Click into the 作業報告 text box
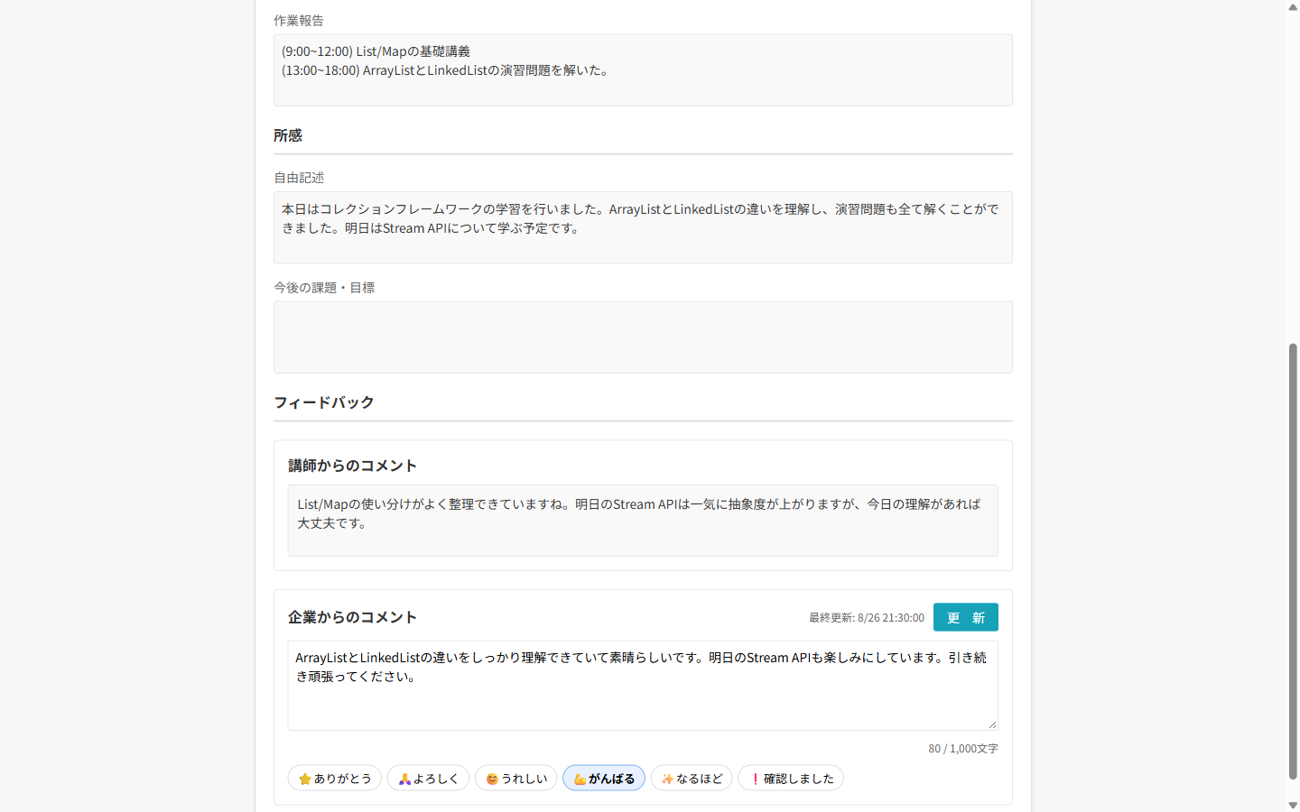Viewport: 1300px width, 812px height. click(643, 70)
